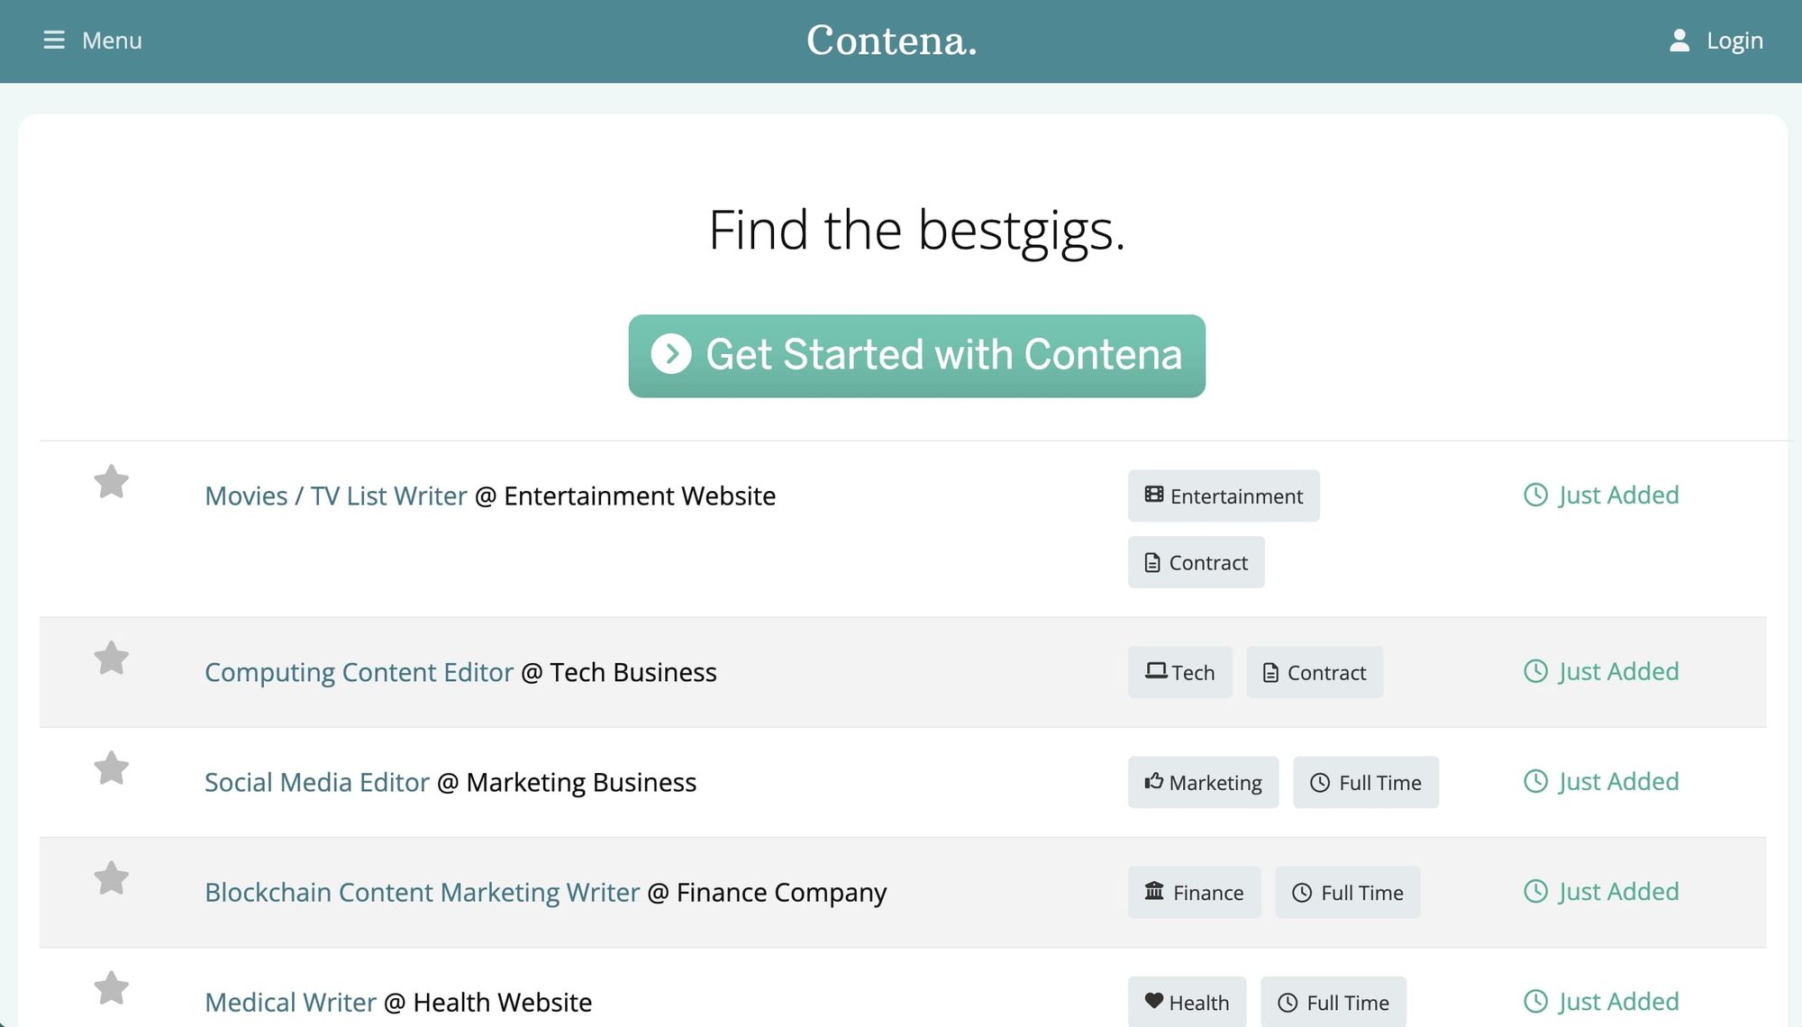Toggle the star on Medical Writer listing
1802x1027 pixels.
112,988
